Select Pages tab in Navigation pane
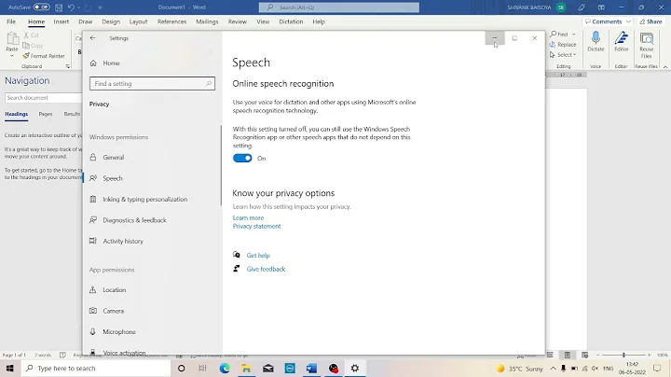The height and width of the screenshot is (377, 671). click(x=46, y=114)
